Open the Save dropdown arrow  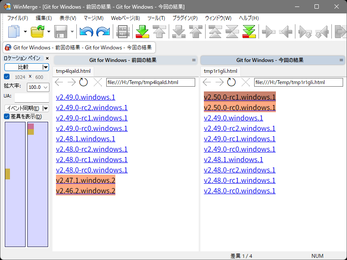tap(72, 32)
